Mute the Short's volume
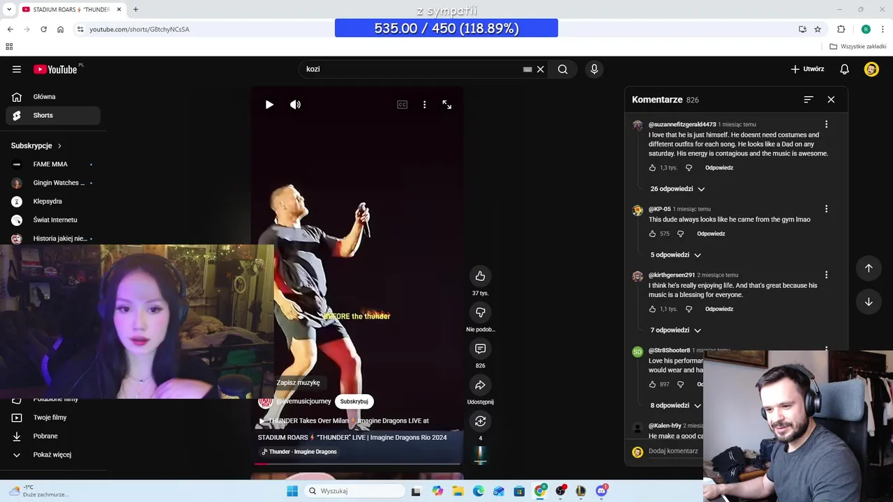The height and width of the screenshot is (502, 893). [x=296, y=105]
